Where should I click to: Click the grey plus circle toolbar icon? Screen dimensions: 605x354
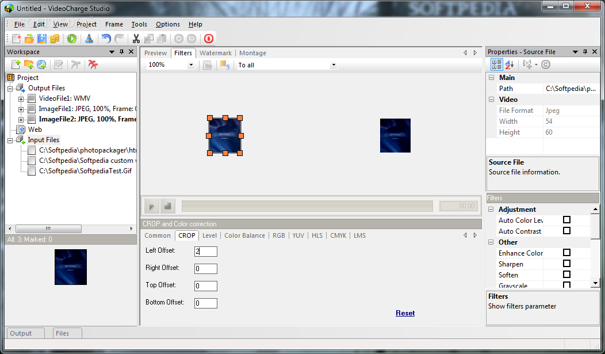(179, 39)
